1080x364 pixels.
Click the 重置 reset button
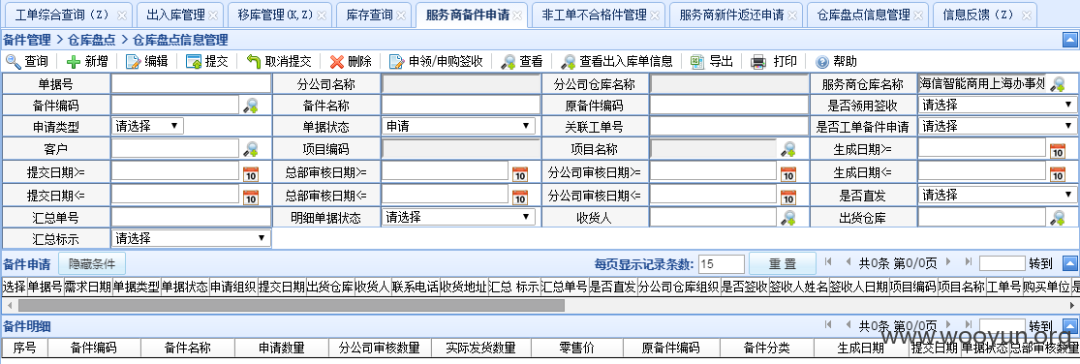click(x=783, y=263)
